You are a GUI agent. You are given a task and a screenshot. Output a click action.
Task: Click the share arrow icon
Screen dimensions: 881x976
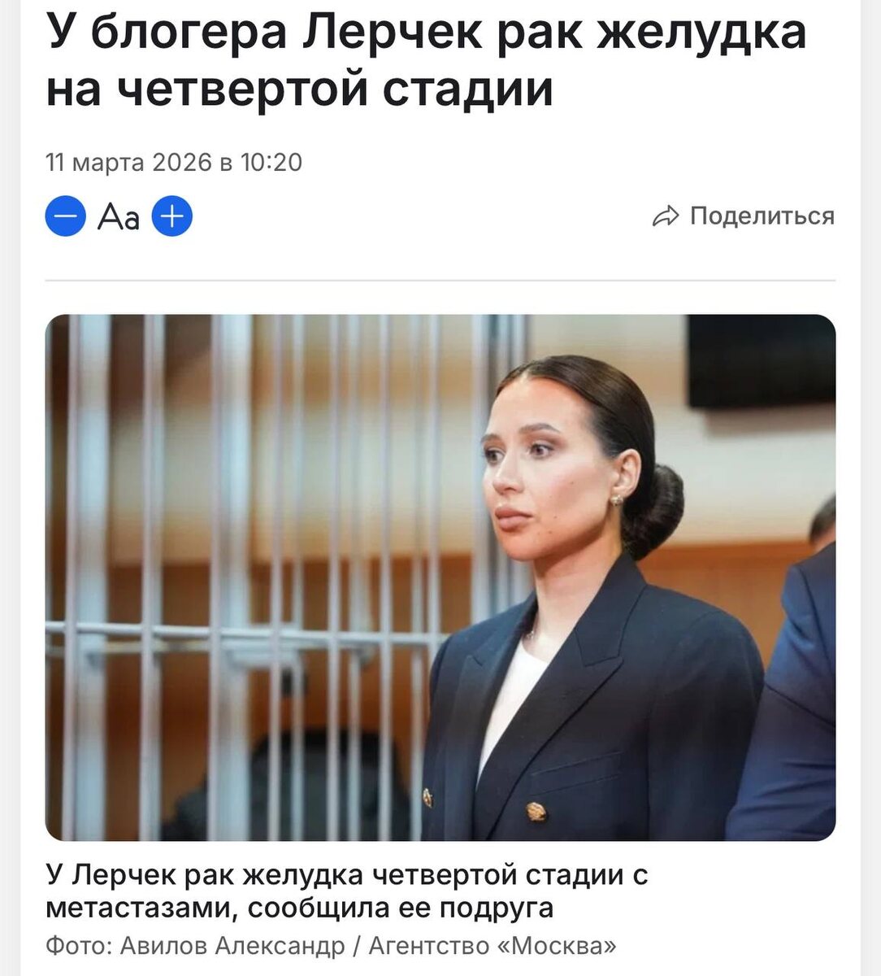[x=666, y=216]
